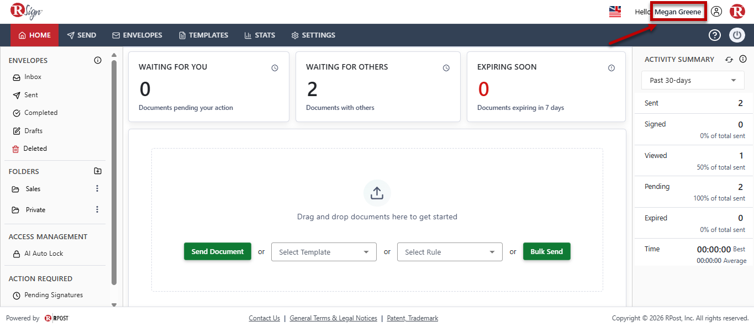Open the Settings tab
Image resolution: width=754 pixels, height=327 pixels.
(x=313, y=35)
